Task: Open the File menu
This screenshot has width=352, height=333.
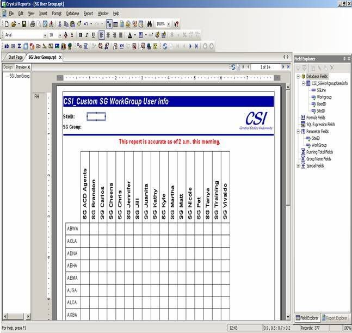Action: point(11,14)
